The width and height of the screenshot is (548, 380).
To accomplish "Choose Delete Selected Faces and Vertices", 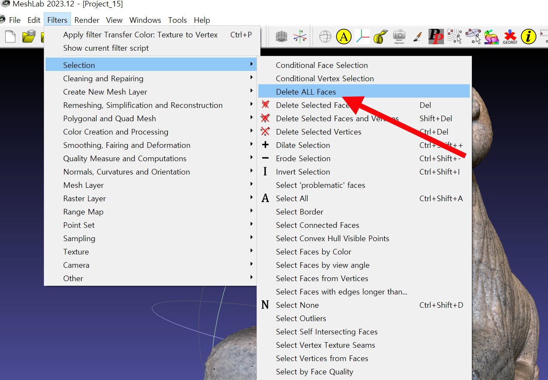I will 364,118.
